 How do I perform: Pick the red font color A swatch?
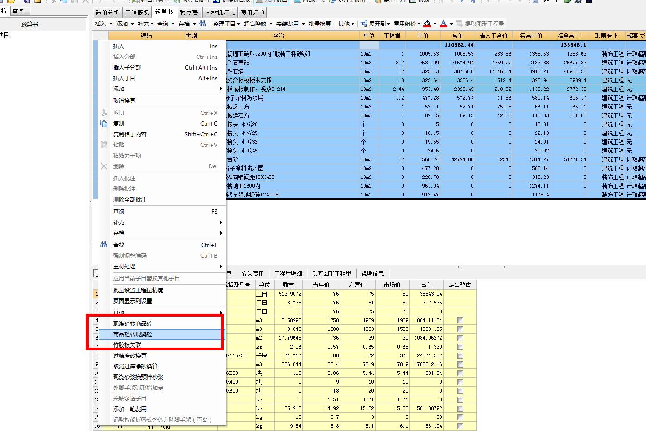point(444,24)
